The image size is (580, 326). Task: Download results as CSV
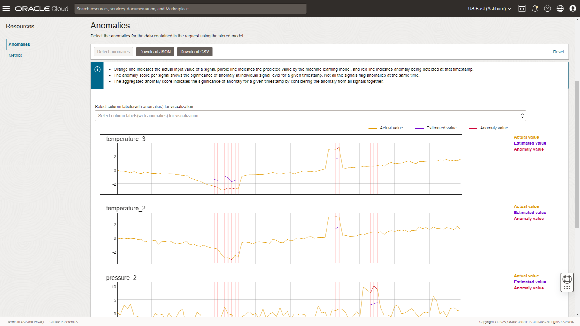[x=195, y=52]
